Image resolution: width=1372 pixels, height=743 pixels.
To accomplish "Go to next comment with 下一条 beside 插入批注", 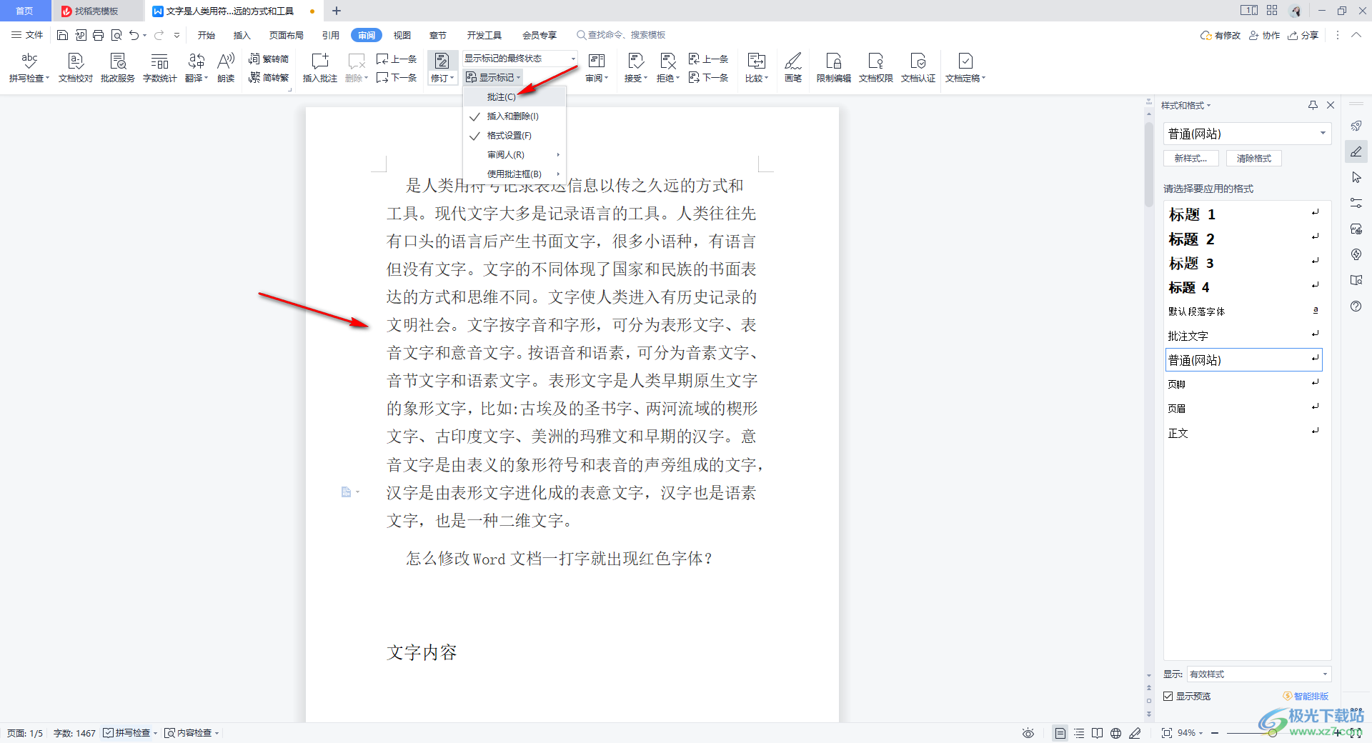I will point(397,77).
